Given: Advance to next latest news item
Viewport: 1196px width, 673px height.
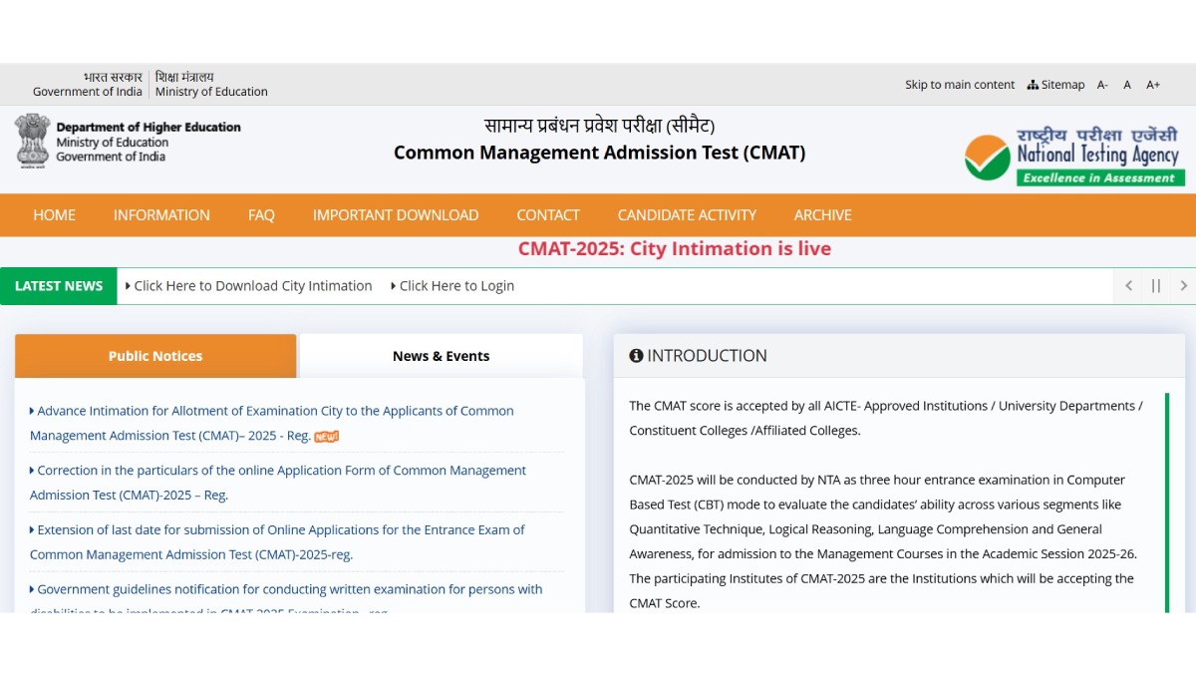Looking at the screenshot, I should 1183,286.
